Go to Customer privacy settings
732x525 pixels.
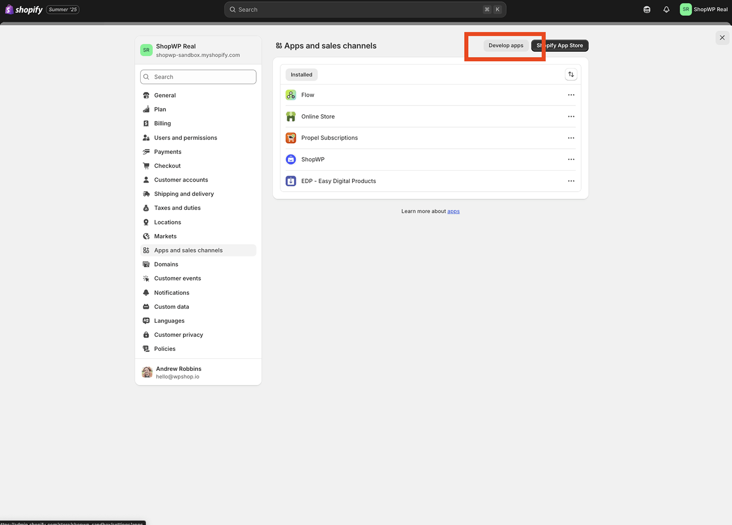click(x=198, y=335)
